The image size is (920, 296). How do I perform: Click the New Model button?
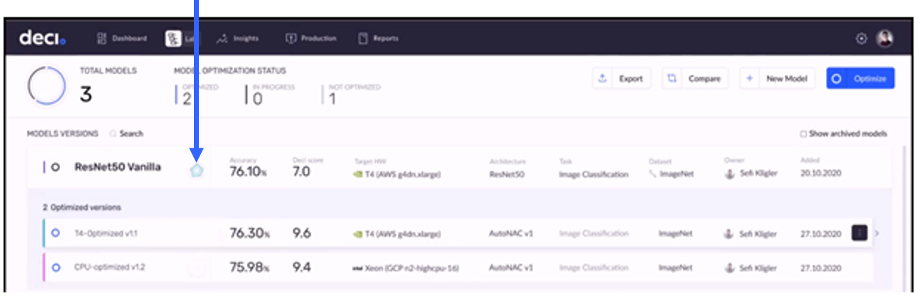777,78
